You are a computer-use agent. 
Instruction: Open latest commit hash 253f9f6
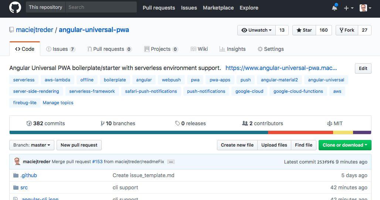pos(325,162)
